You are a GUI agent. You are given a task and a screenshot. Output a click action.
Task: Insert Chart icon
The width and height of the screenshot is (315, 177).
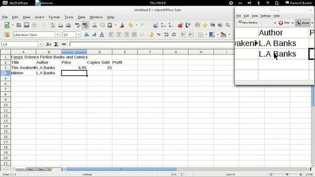click(180, 25)
